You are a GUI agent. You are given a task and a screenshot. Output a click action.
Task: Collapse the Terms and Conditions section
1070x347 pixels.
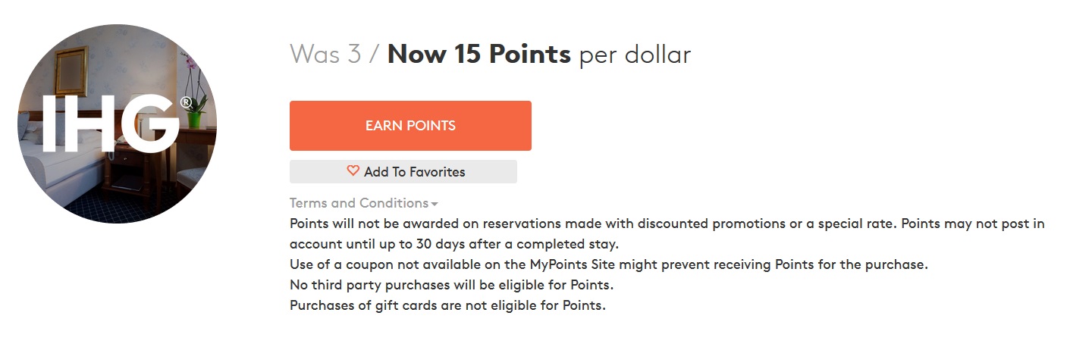tap(359, 203)
